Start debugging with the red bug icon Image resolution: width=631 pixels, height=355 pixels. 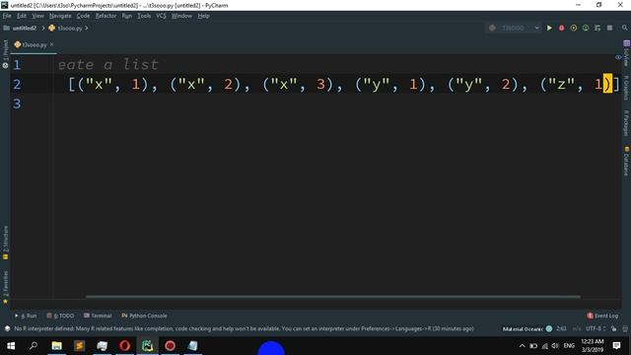(561, 28)
